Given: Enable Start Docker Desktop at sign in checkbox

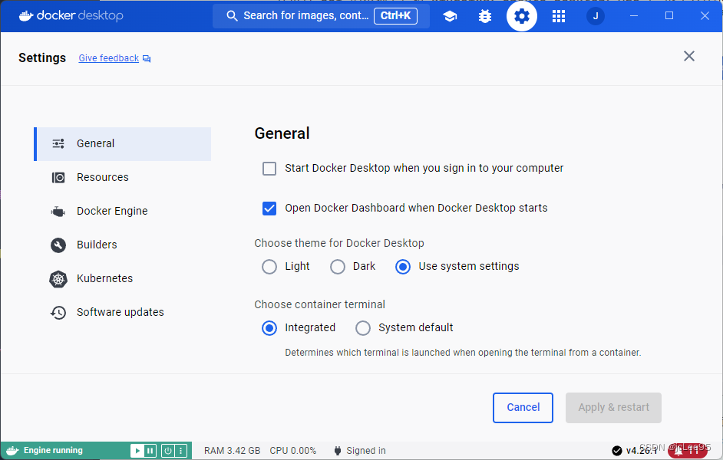Looking at the screenshot, I should click(269, 169).
